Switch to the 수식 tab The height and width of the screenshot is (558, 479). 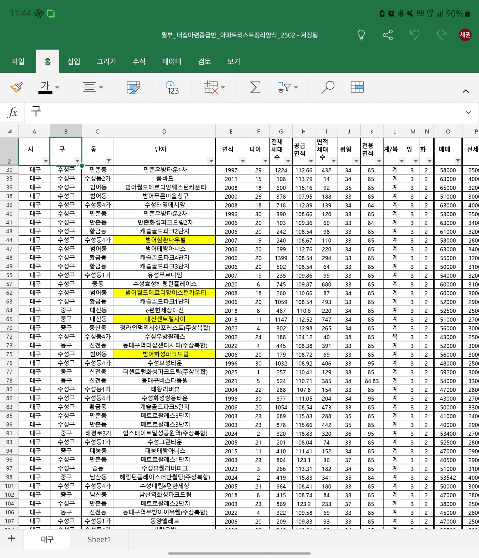[139, 61]
